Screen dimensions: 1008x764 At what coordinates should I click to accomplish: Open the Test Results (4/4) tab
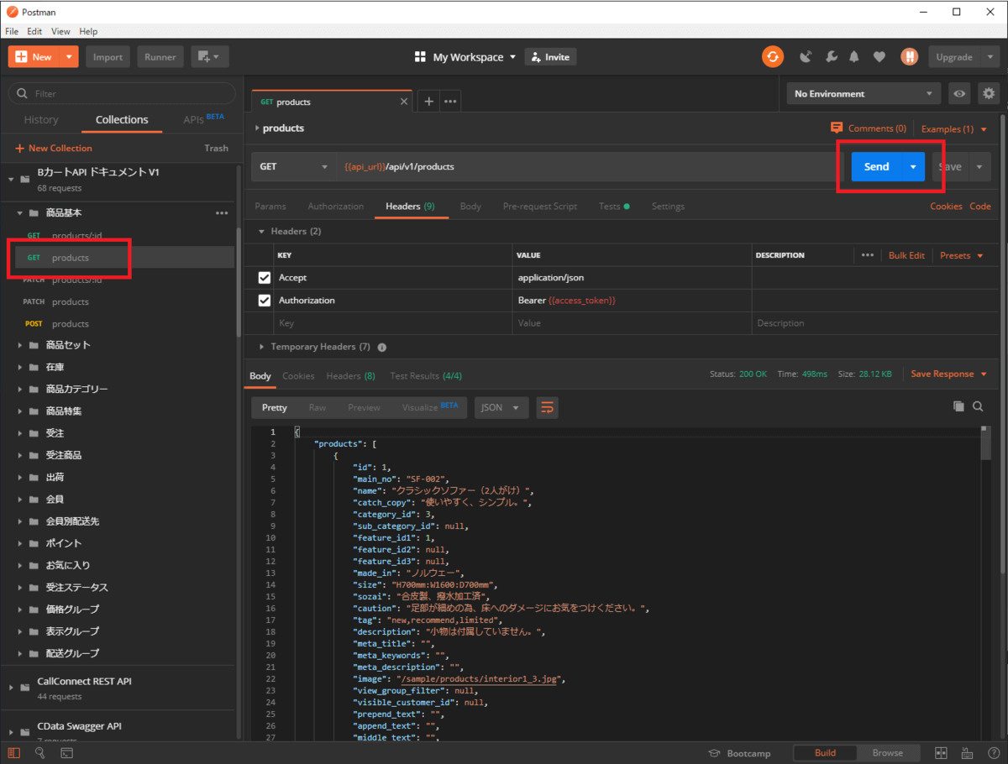pos(426,376)
